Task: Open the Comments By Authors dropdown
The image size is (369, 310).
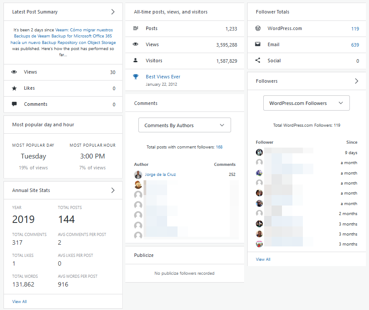Action: 184,125
